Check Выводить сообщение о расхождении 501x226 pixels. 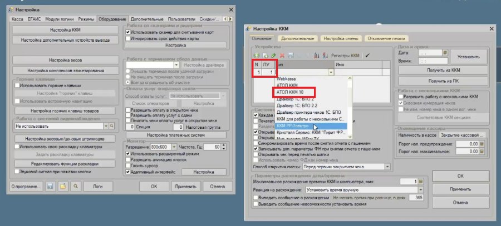click(x=256, y=198)
